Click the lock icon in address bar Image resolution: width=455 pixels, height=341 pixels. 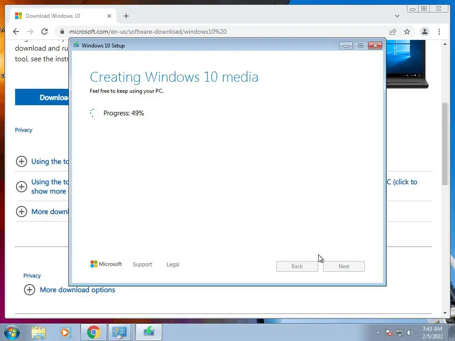click(62, 32)
